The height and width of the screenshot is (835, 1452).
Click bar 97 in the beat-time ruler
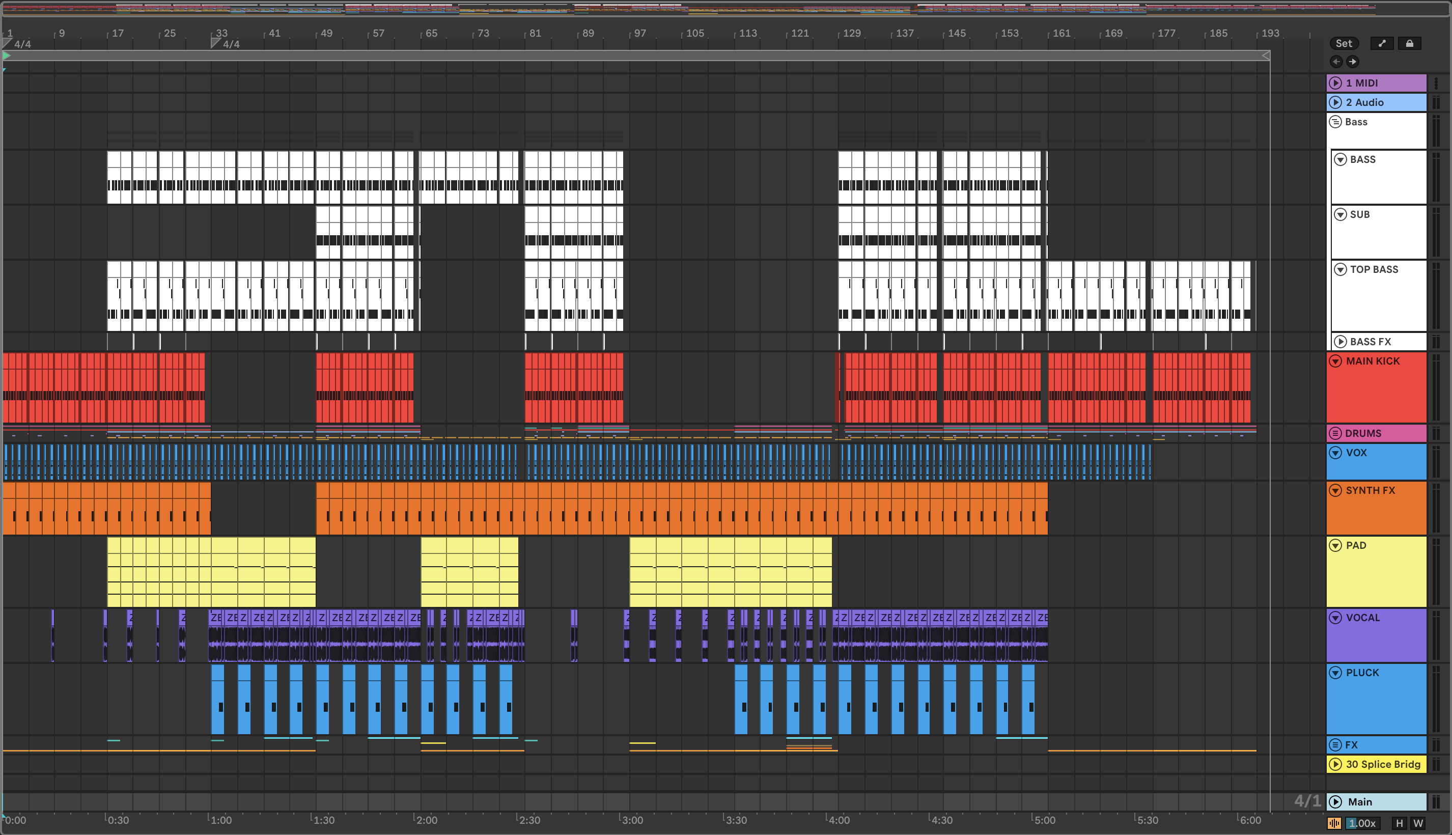640,33
